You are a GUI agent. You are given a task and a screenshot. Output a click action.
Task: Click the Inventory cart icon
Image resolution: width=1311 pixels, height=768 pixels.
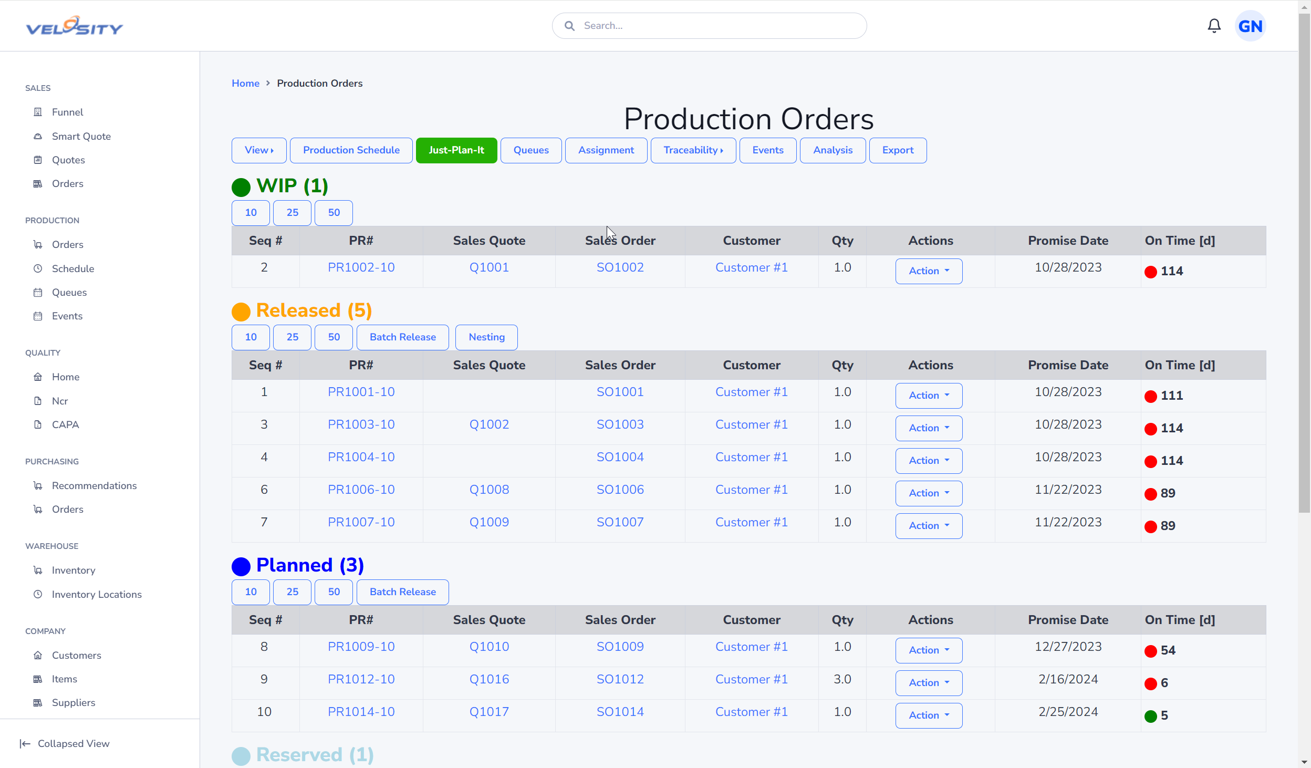pyautogui.click(x=38, y=570)
